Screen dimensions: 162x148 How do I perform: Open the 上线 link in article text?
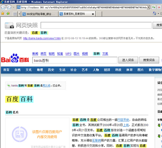coord(126,125)
